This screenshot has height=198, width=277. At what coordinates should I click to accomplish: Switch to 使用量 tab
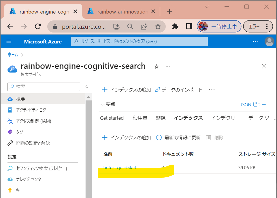[140, 118]
